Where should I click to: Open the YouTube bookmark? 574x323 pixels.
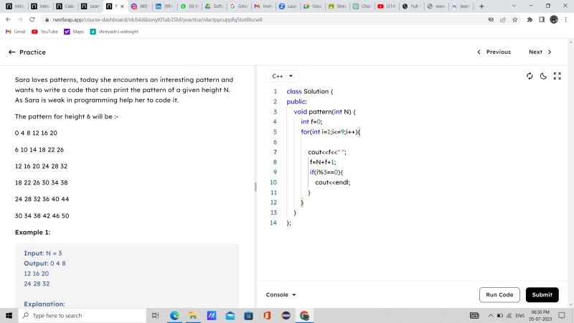pyautogui.click(x=44, y=32)
